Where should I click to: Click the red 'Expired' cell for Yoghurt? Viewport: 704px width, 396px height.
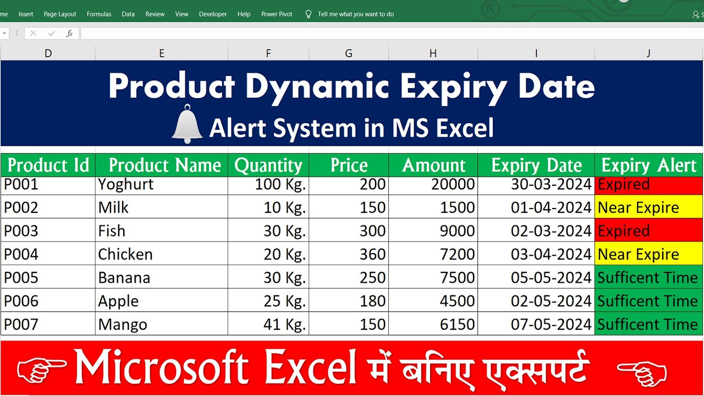coord(648,185)
